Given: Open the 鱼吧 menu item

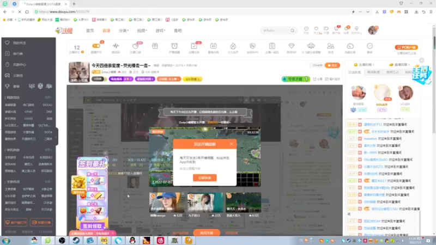Looking at the screenshot, I should (178, 30).
